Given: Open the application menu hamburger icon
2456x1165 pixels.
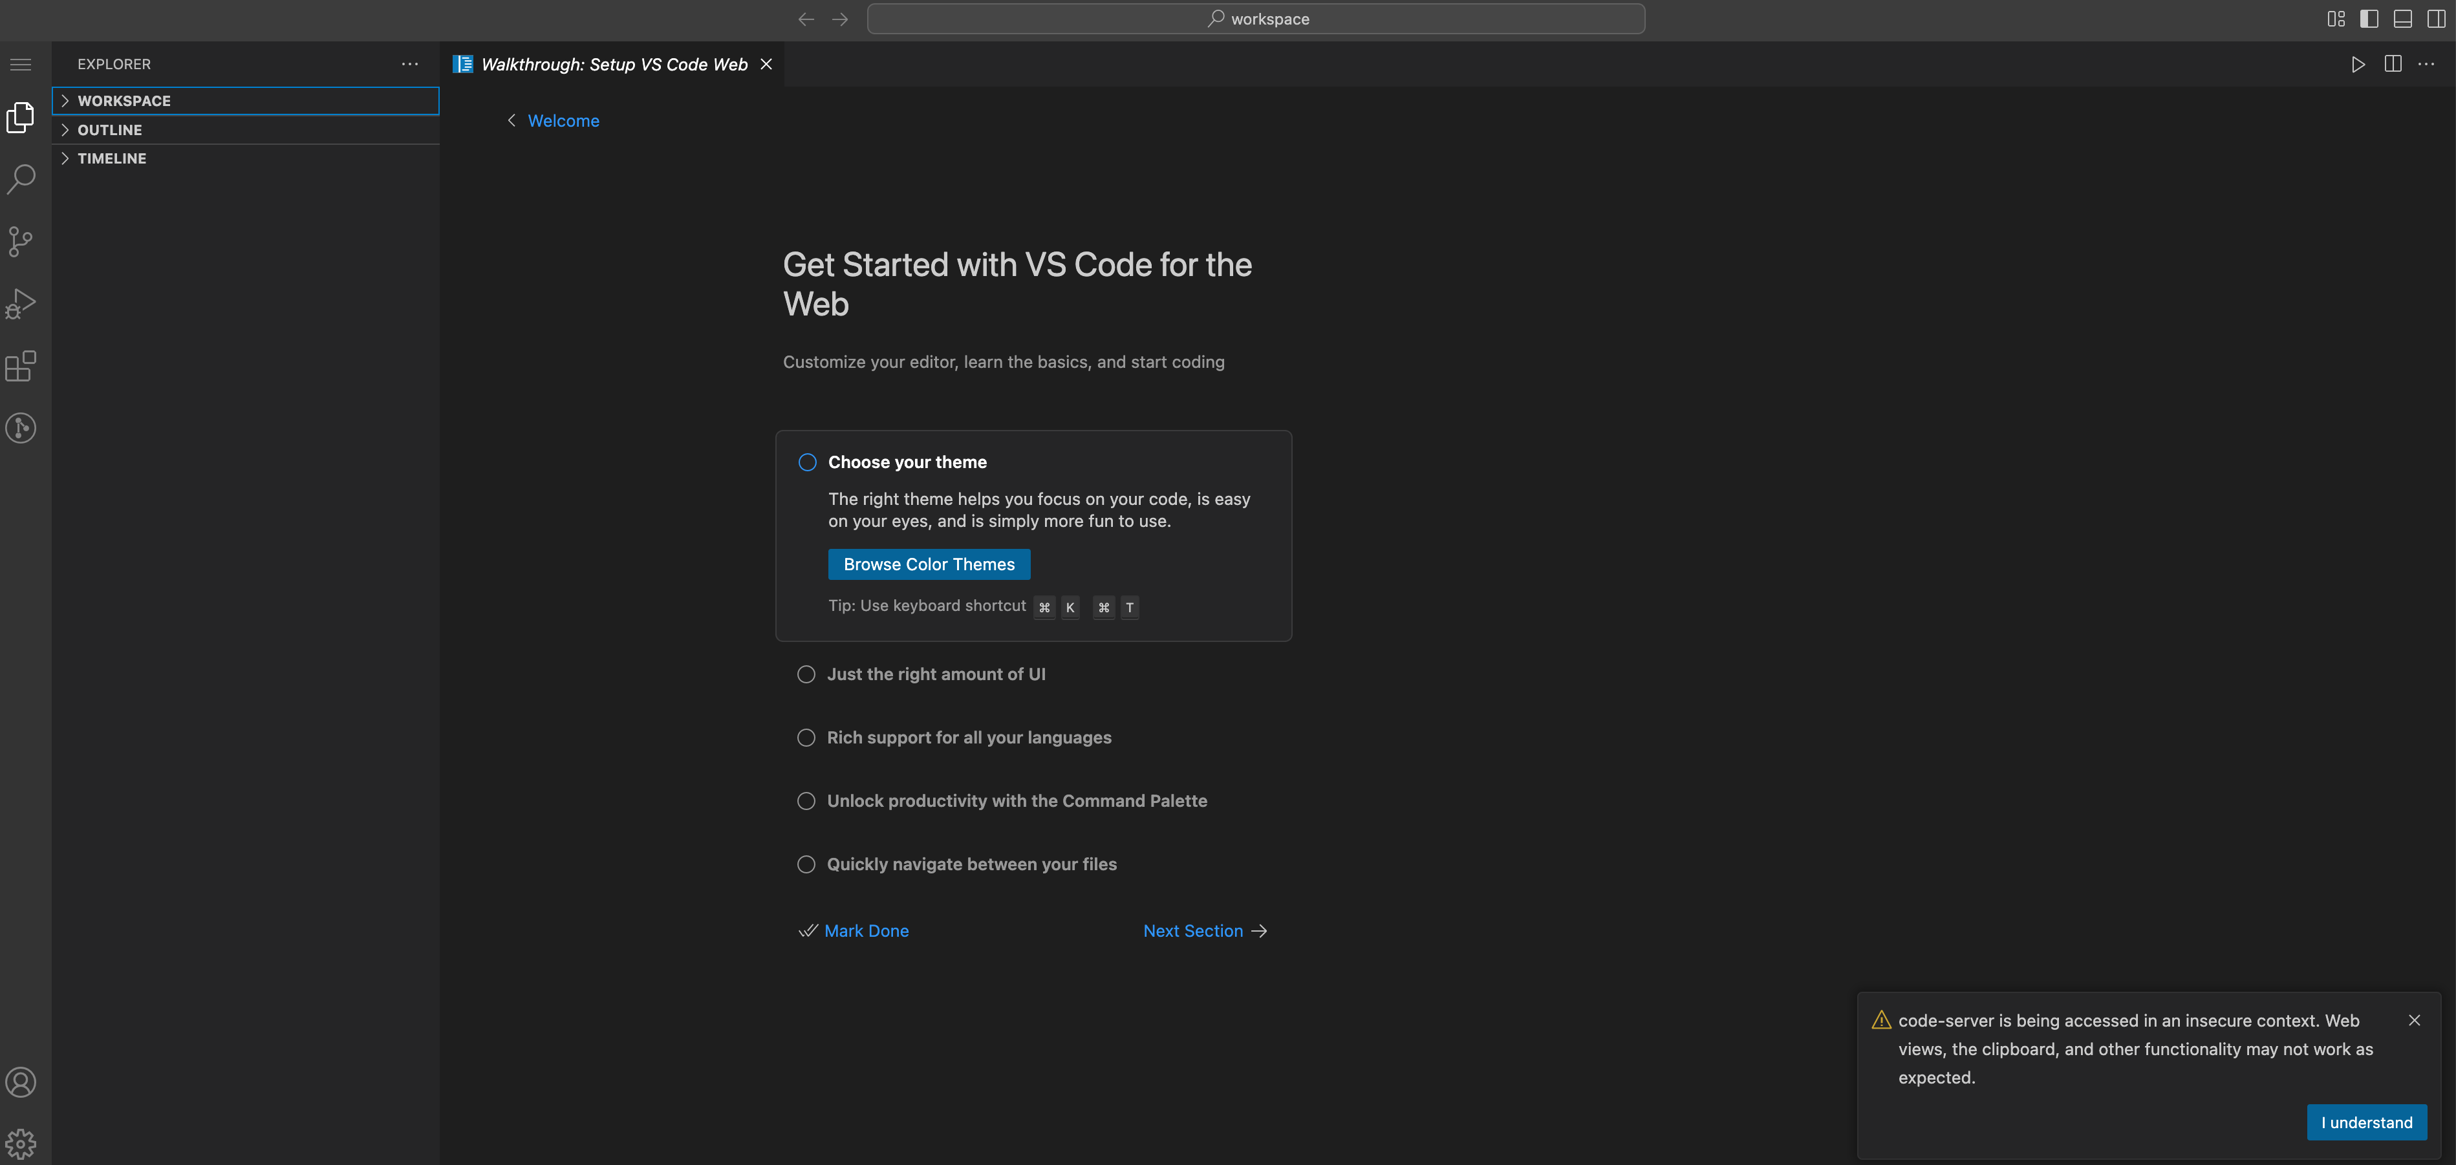Looking at the screenshot, I should (x=21, y=64).
